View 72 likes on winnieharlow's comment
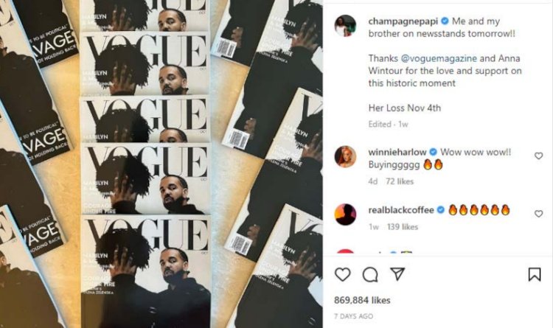Viewport: 553px width, 328px height. 400,181
